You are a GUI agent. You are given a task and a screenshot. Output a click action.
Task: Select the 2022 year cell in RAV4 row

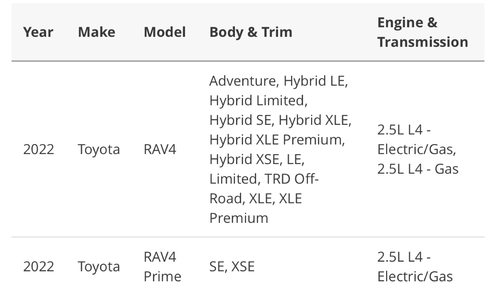point(39,150)
